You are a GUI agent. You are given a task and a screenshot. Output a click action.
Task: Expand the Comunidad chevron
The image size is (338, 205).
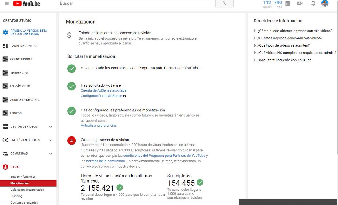click(50, 154)
